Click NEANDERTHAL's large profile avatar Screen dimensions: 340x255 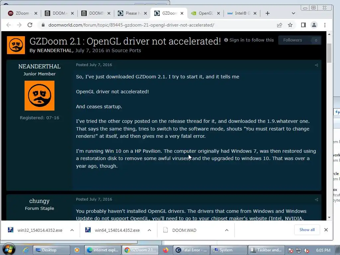point(40,96)
